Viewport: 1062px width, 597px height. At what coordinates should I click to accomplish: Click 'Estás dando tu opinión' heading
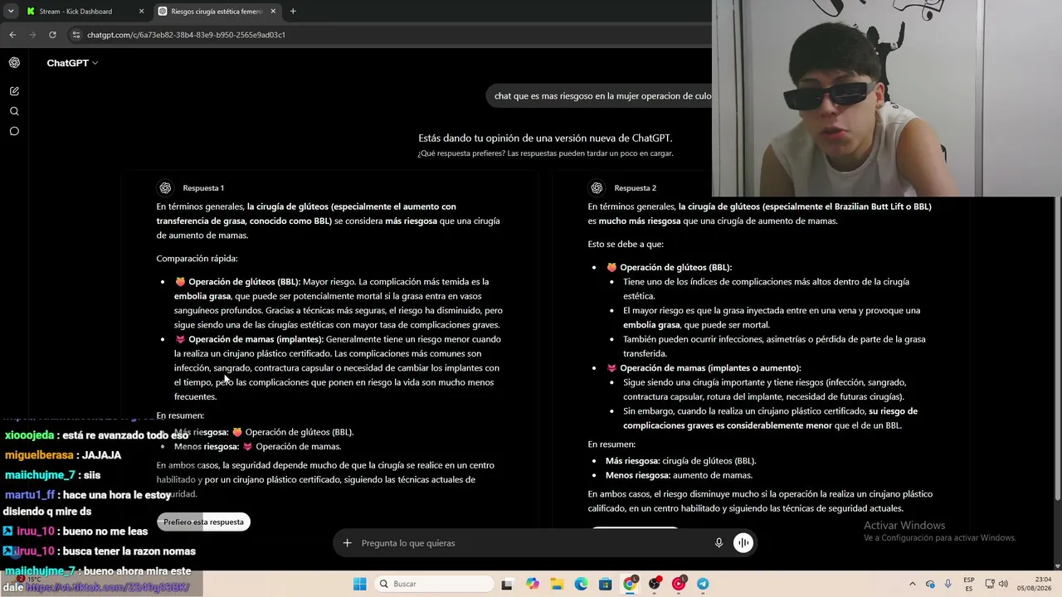point(545,138)
